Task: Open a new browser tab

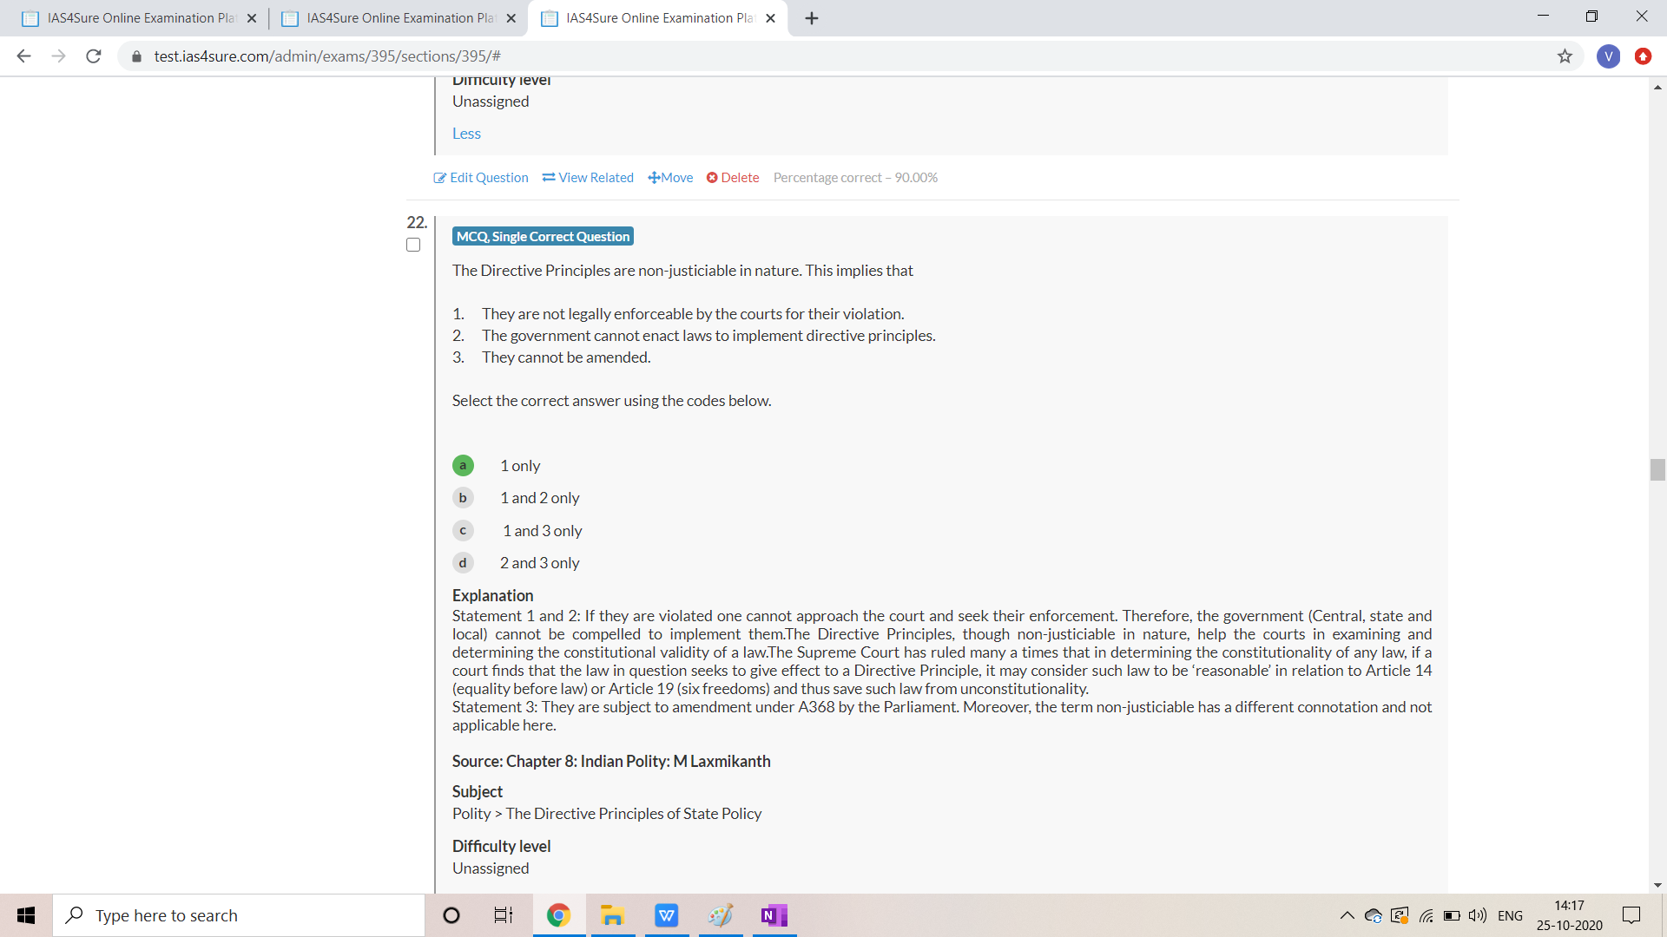Action: pos(812,18)
